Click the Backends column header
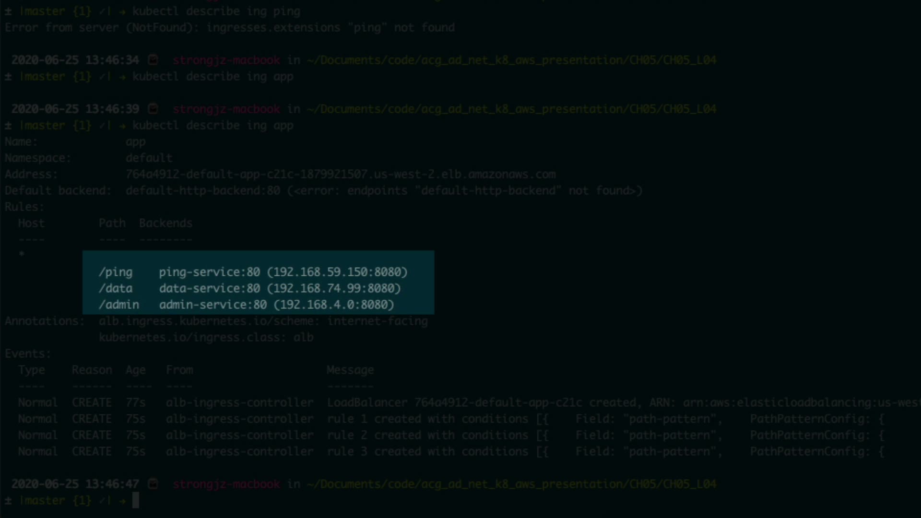Viewport: 921px width, 518px height. tap(165, 223)
